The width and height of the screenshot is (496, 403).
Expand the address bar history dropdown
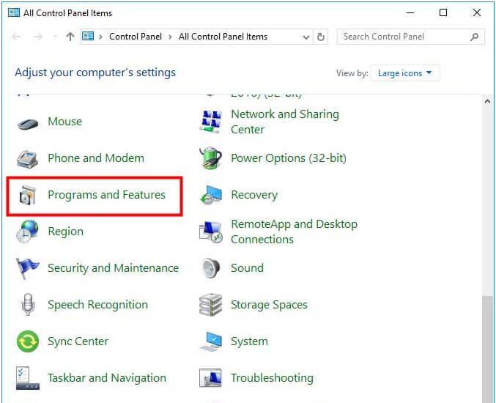(x=306, y=37)
